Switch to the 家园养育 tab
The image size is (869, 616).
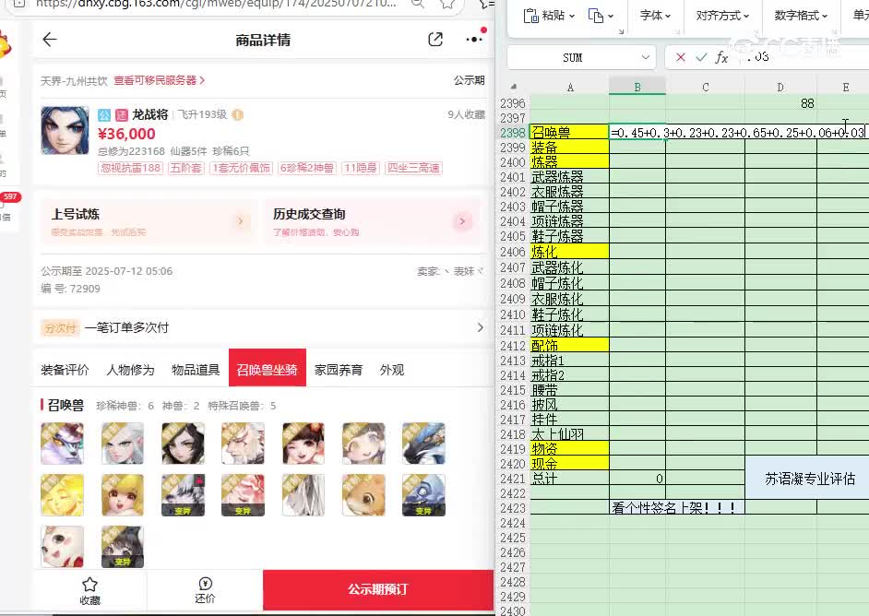tap(338, 370)
